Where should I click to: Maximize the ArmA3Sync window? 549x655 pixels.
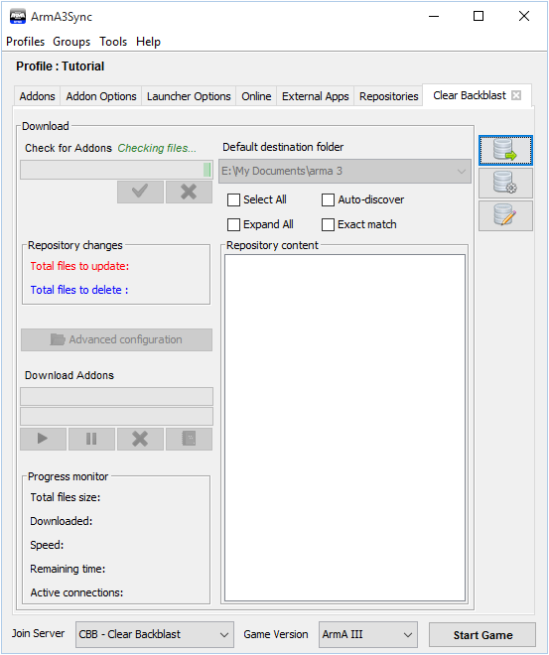[x=479, y=17]
